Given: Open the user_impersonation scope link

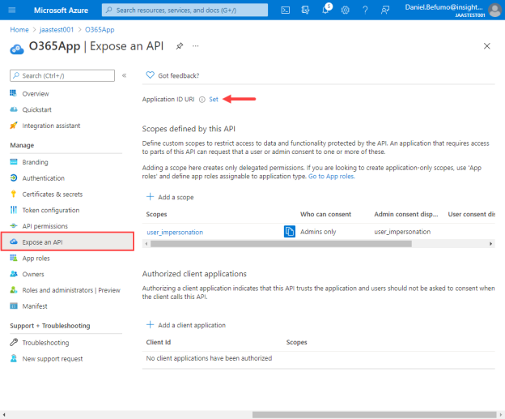Looking at the screenshot, I should pos(175,233).
